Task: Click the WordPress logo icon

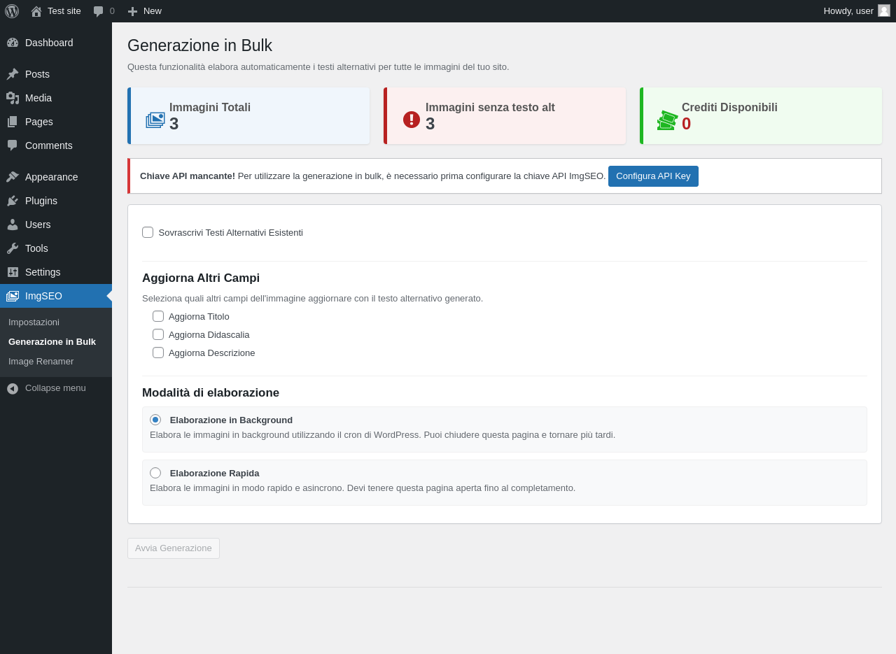Action: tap(12, 11)
